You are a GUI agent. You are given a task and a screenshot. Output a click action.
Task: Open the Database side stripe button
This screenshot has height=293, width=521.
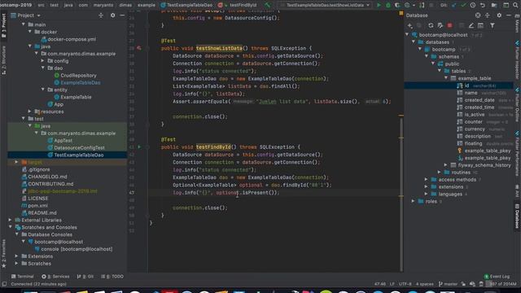pos(517,216)
